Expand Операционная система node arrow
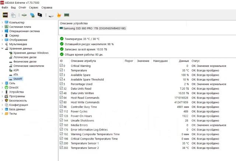Viewport: 236px width, 161px height. coord(2,31)
